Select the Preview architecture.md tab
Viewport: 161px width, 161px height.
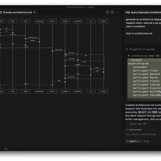coord(17,12)
